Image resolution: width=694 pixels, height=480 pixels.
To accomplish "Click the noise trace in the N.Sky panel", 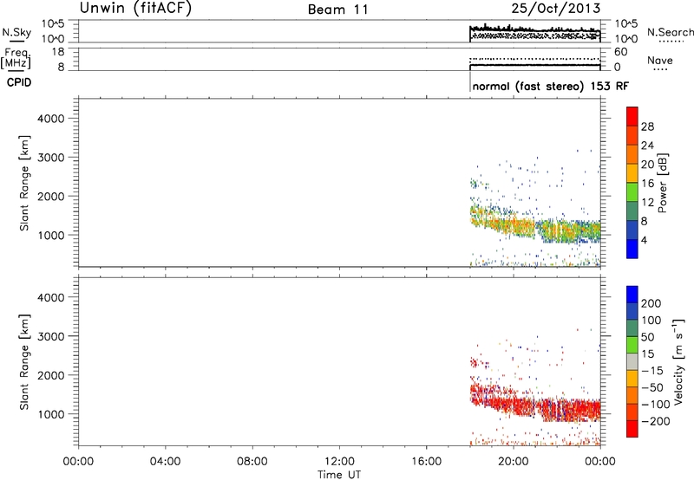I will 534,30.
